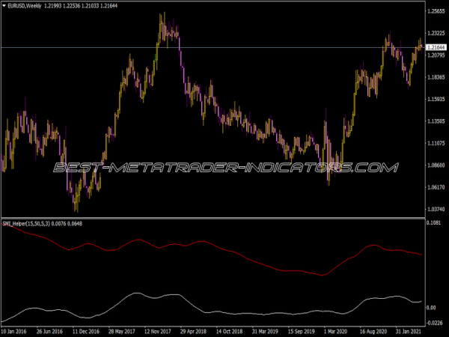Click the current price label 1.21644

[436, 47]
